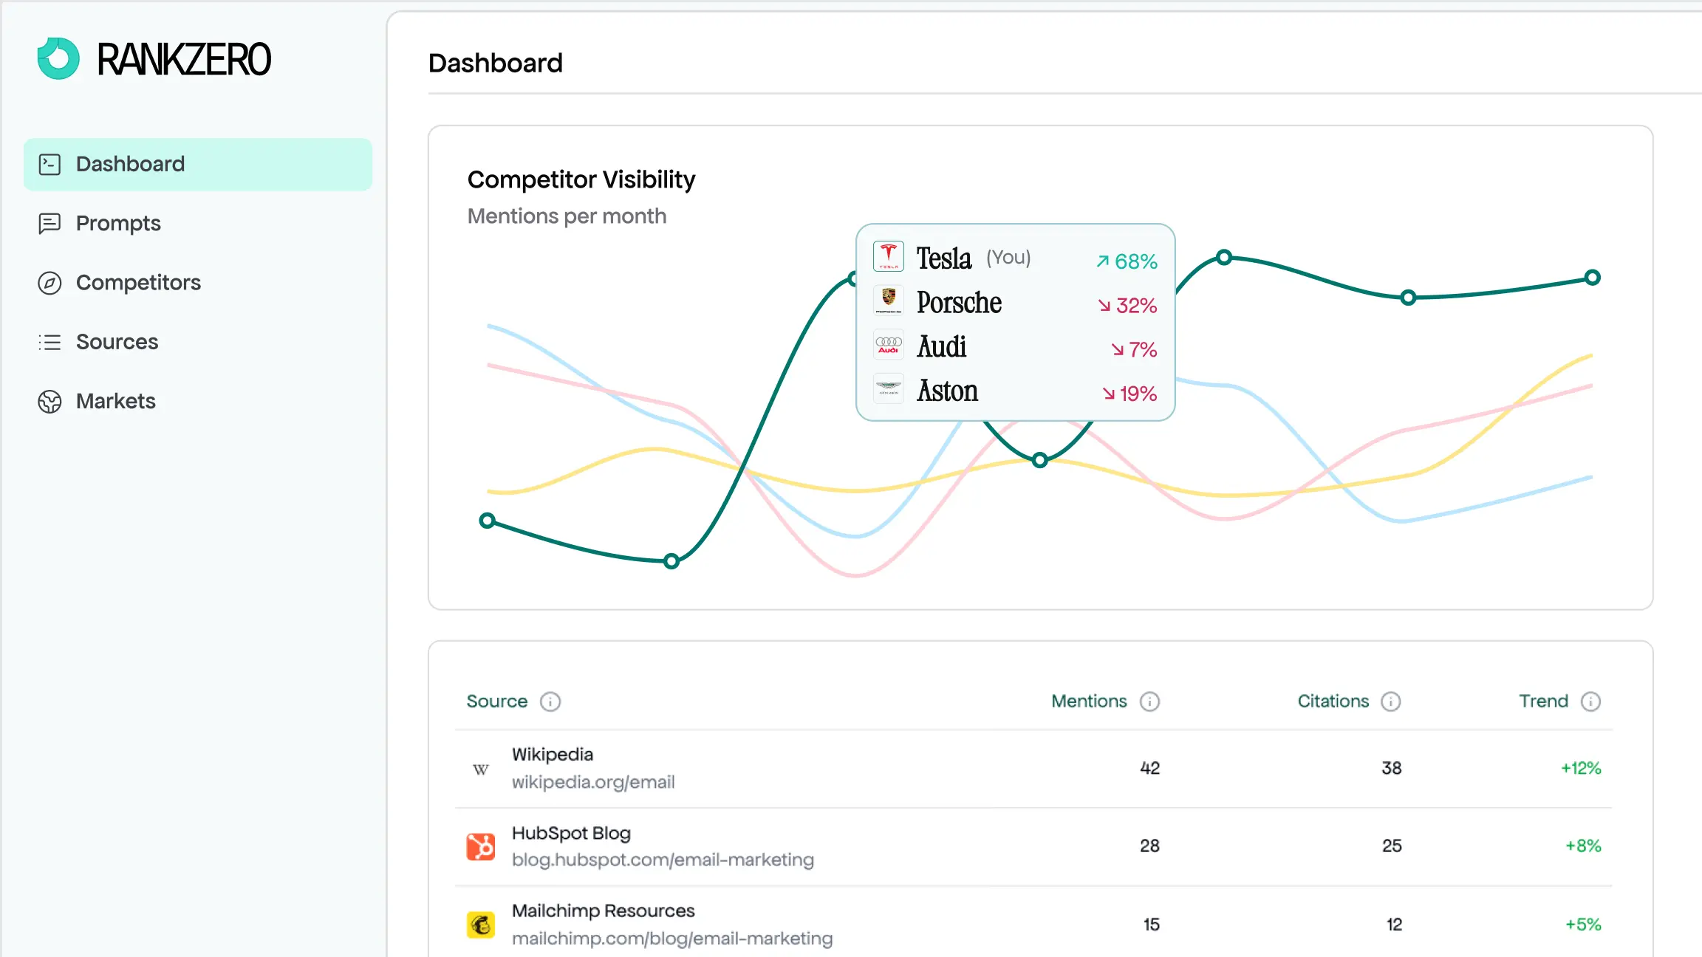Click the Prompts chat bubble icon

pyautogui.click(x=49, y=223)
